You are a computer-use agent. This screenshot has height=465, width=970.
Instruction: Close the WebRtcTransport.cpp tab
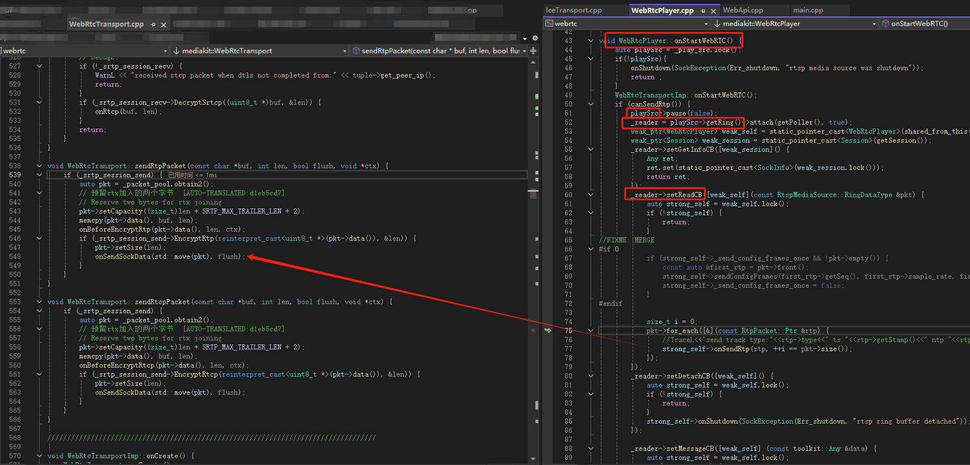click(164, 24)
